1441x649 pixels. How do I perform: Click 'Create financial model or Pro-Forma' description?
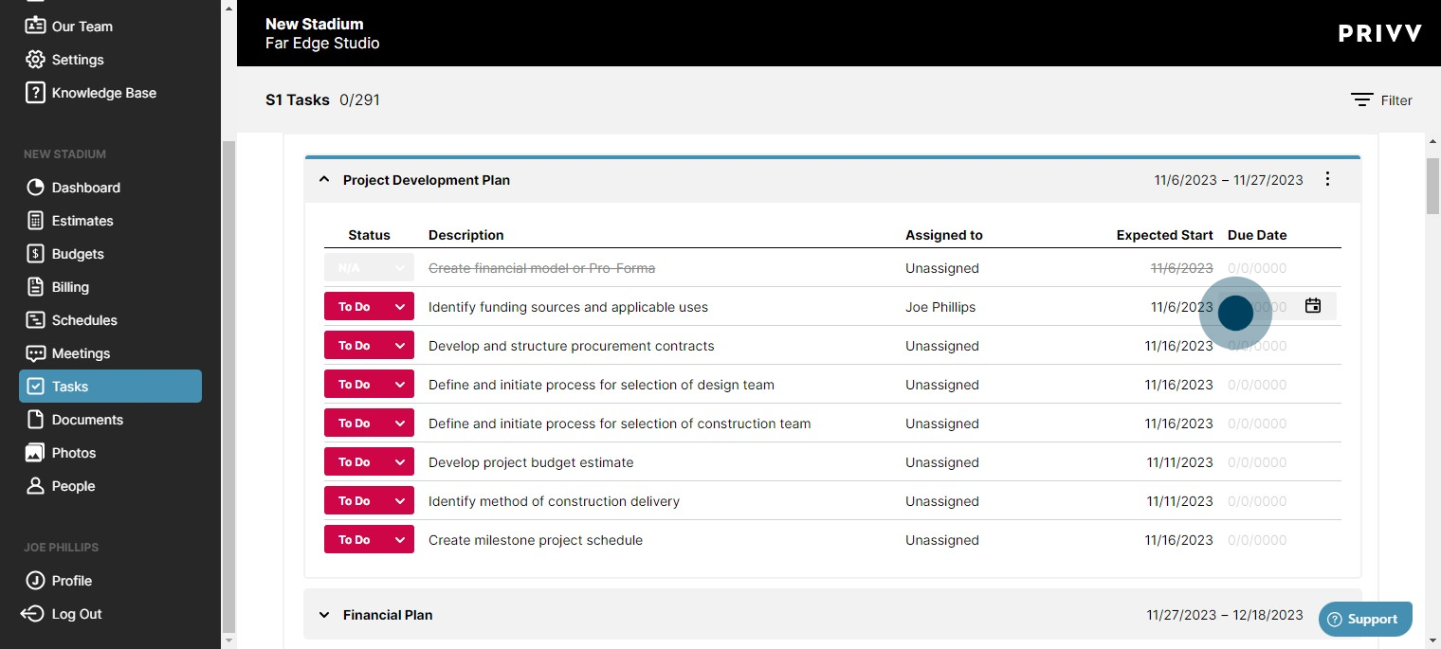tap(541, 268)
